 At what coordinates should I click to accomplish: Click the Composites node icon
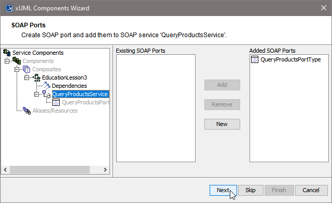coord(26,69)
